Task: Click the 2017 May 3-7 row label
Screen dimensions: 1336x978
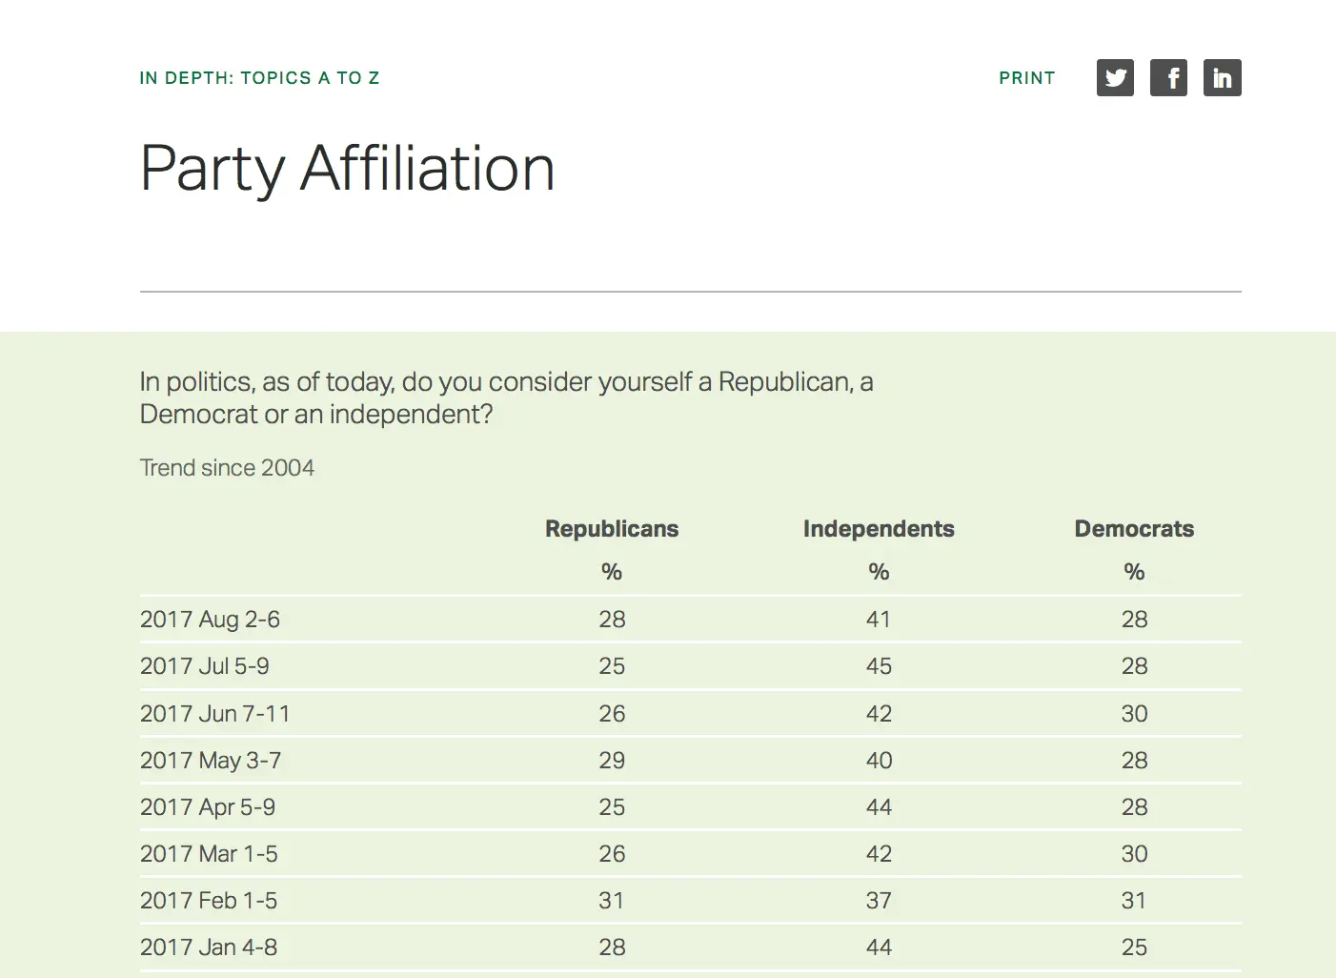Action: click(211, 761)
